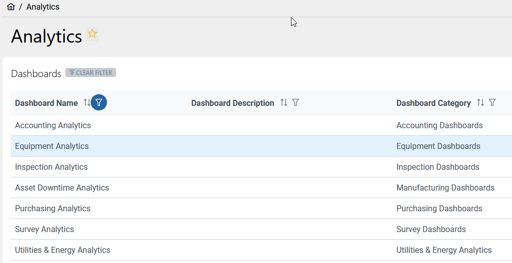
Task: Sort by Dashboard Description column arrows
Action: pos(284,103)
